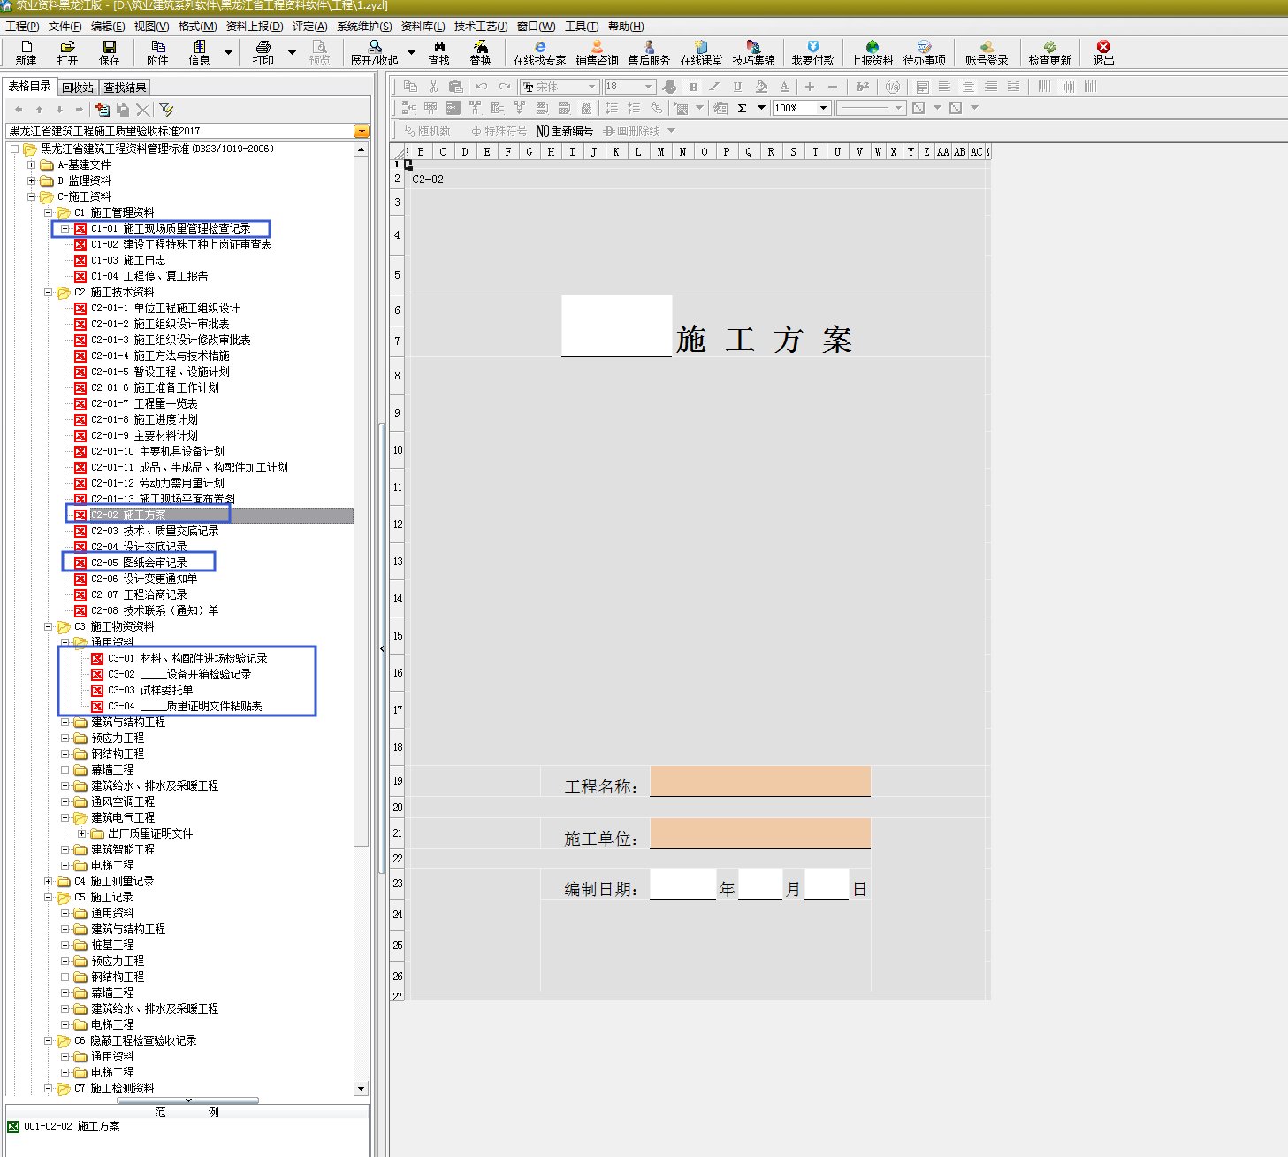Click the 打印 print icon
Image resolution: width=1288 pixels, height=1157 pixels.
click(x=263, y=52)
